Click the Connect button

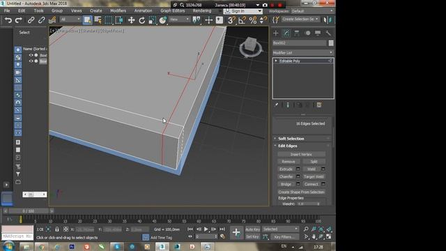(x=312, y=184)
